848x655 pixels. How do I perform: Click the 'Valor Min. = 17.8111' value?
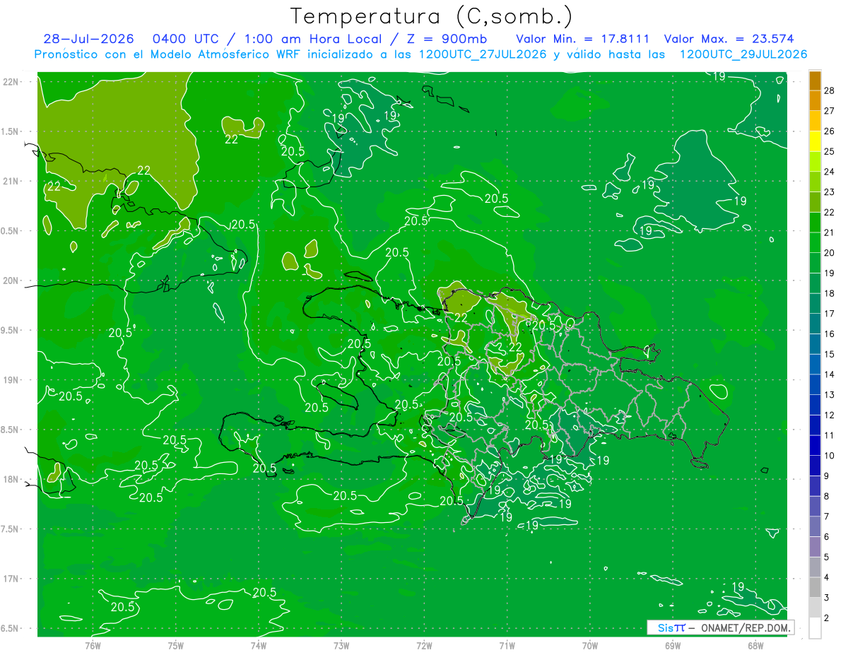[582, 39]
